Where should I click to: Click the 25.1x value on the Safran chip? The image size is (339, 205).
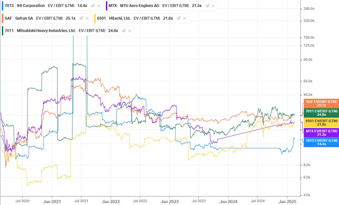71,18
